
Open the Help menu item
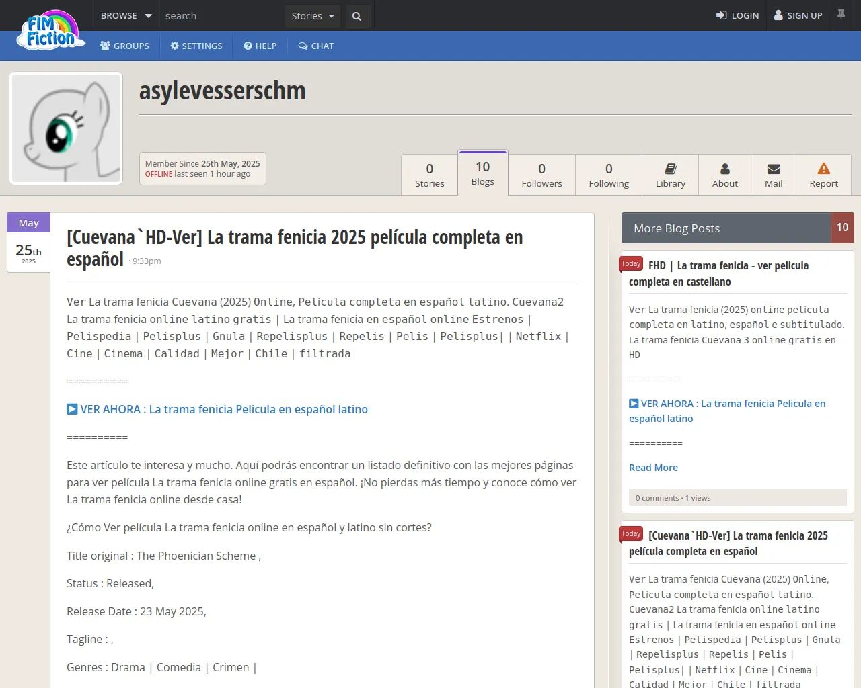[260, 46]
